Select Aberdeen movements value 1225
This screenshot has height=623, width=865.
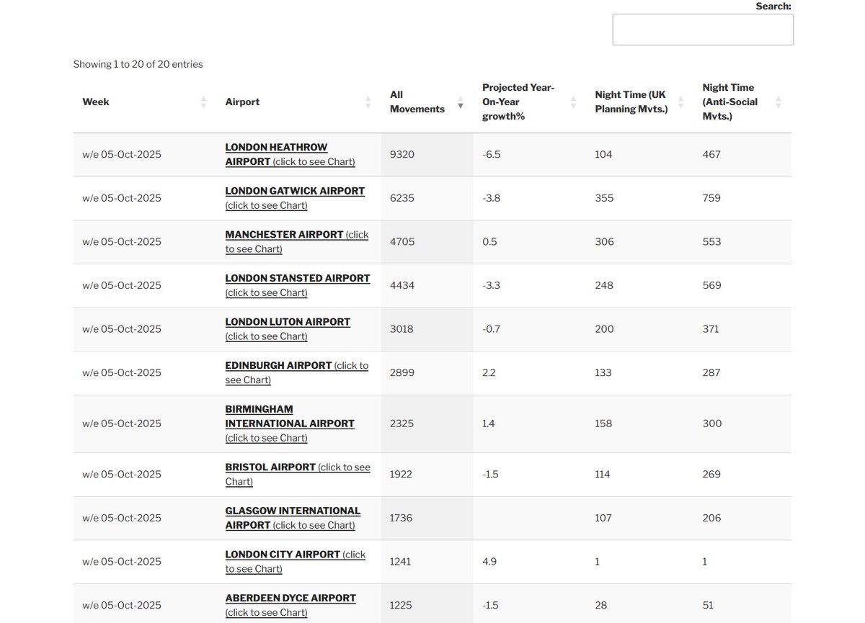pos(401,605)
